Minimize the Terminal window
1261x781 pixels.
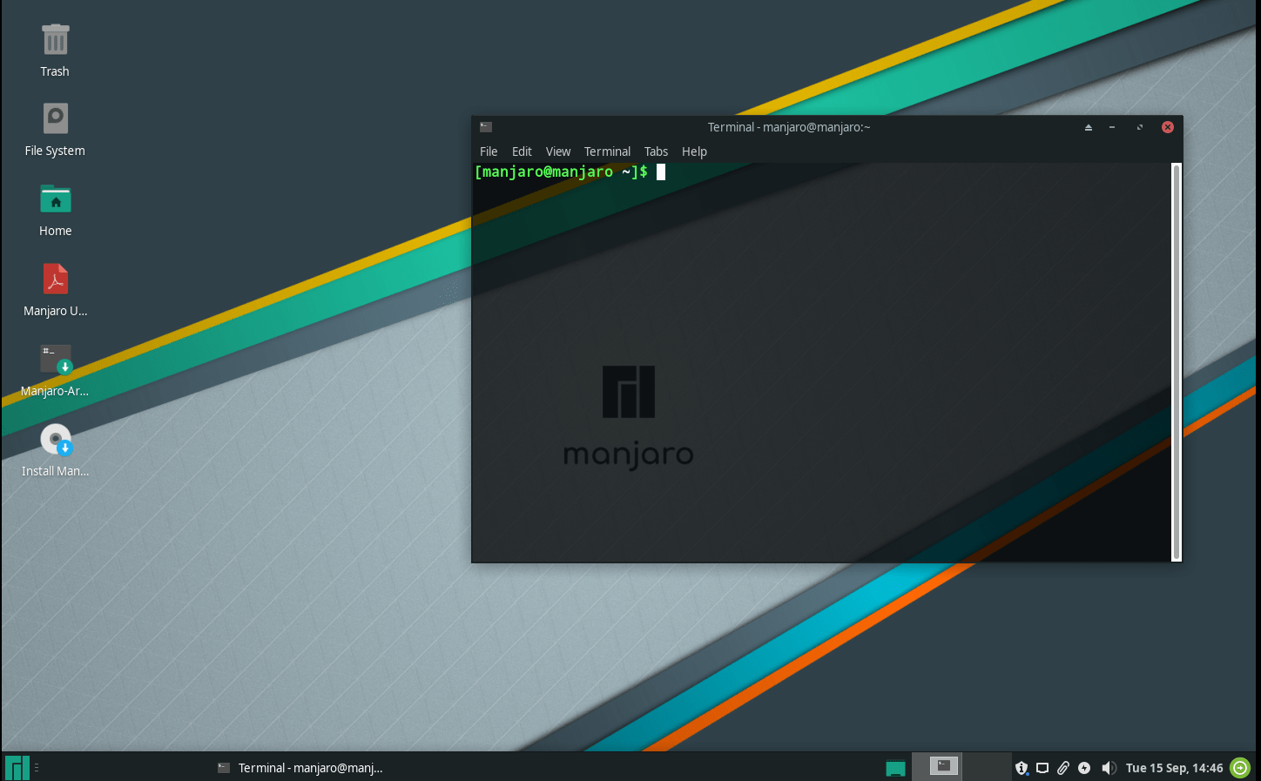[x=1112, y=127]
